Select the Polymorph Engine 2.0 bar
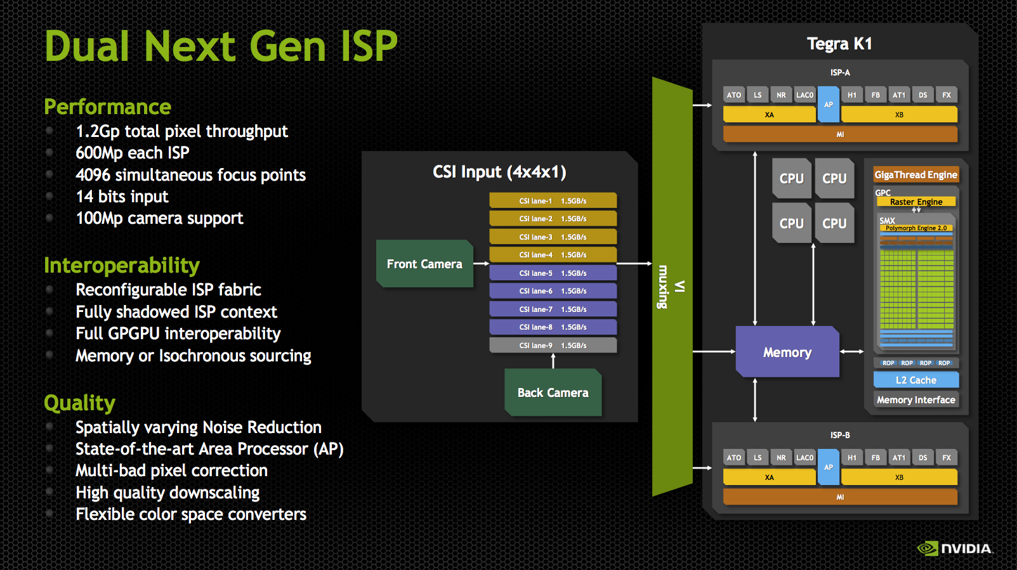1017x570 pixels. pyautogui.click(x=916, y=228)
